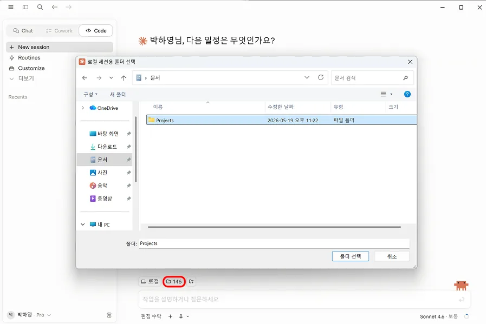Click dialog forward navigation arrow
The width and height of the screenshot is (486, 324).
tap(99, 78)
